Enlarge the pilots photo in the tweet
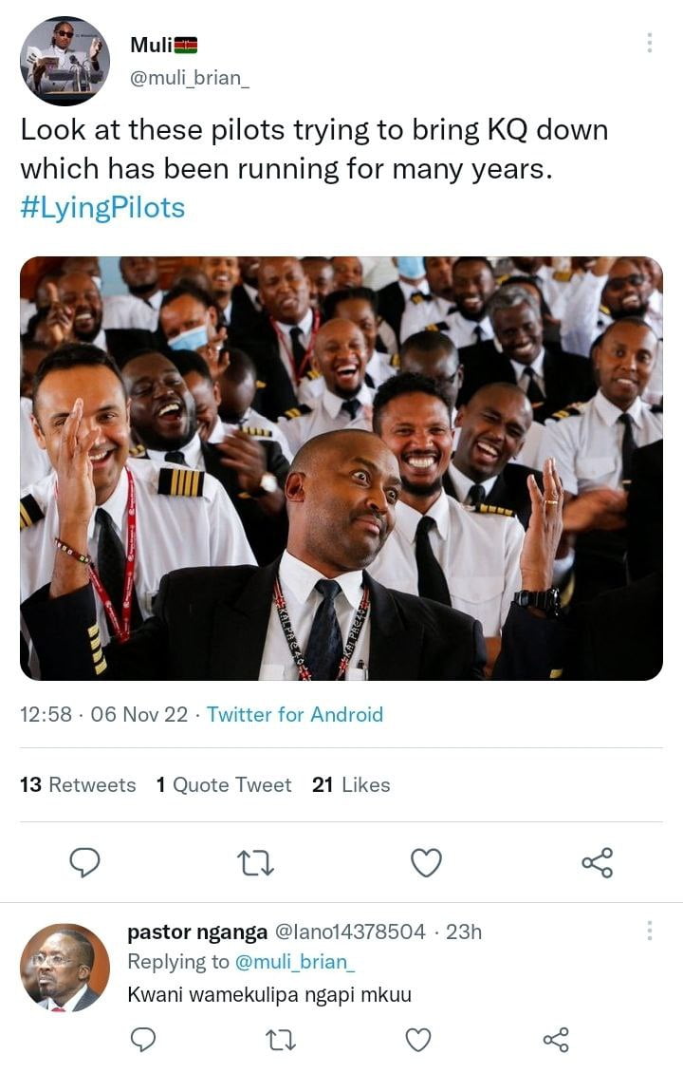The image size is (683, 1073). pos(341,468)
